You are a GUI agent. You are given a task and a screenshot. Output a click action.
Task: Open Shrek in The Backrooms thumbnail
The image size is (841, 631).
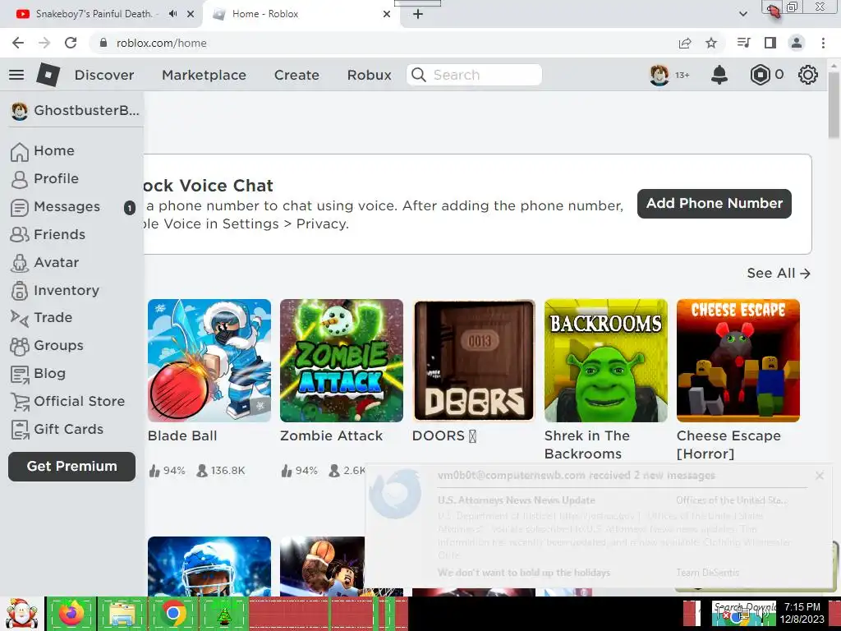606,361
